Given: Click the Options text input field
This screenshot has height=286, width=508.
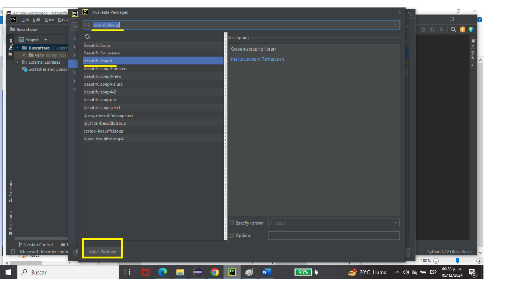Looking at the screenshot, I should (334, 235).
